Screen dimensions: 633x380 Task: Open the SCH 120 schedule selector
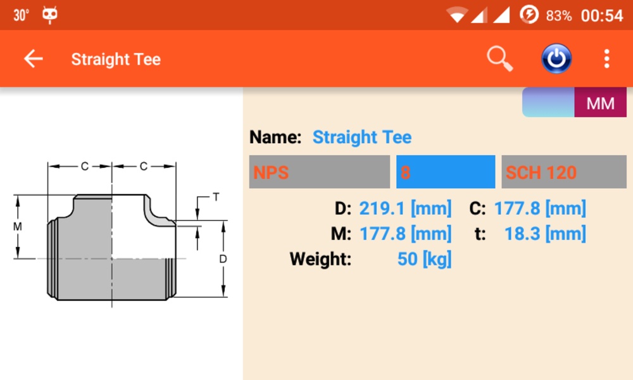coord(564,172)
